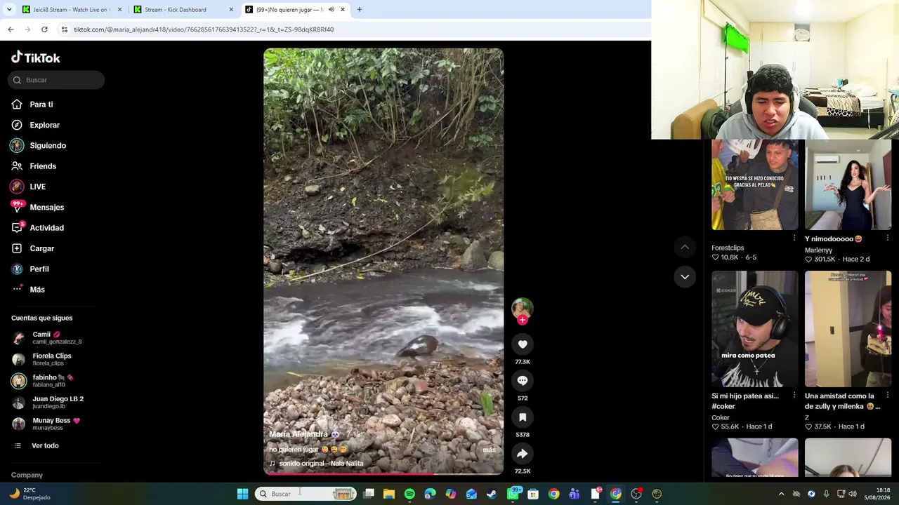
Task: Click Maria Alejandra username on video
Action: point(298,434)
